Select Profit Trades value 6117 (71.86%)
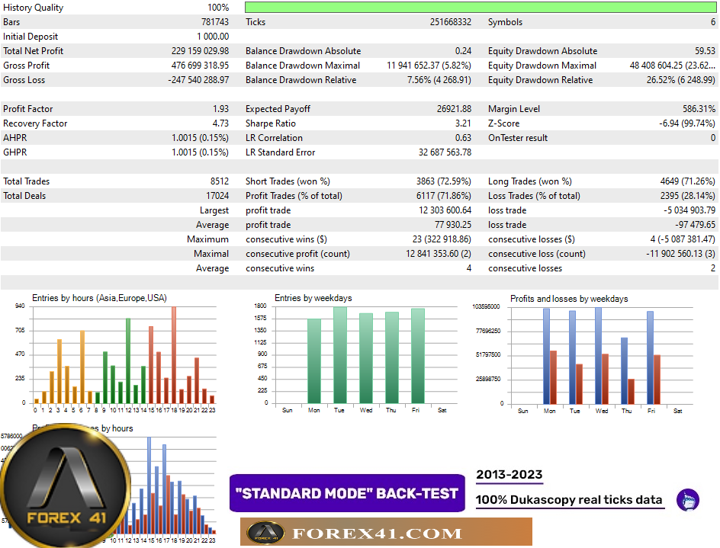Image resolution: width=720 pixels, height=548 pixels. pos(444,196)
